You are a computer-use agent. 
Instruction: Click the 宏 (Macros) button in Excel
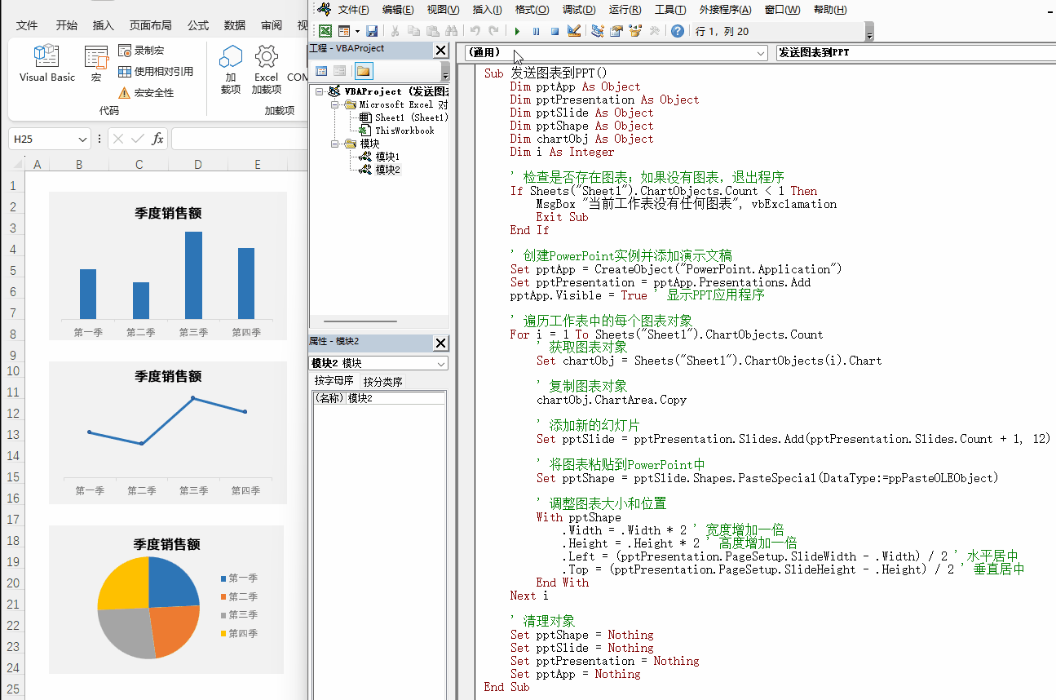96,63
